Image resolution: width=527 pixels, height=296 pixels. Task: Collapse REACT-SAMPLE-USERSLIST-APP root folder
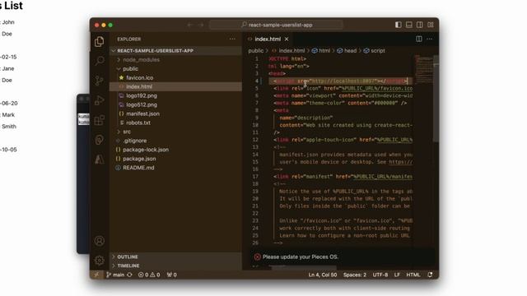pos(175,51)
